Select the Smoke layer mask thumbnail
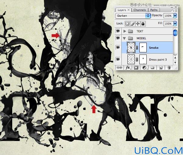183x155 pixels. 143,48
